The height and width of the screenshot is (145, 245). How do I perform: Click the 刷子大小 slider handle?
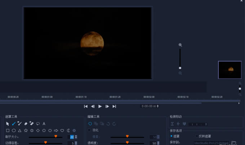pos(55,136)
